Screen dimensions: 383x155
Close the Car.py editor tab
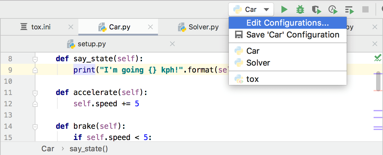[150, 27]
